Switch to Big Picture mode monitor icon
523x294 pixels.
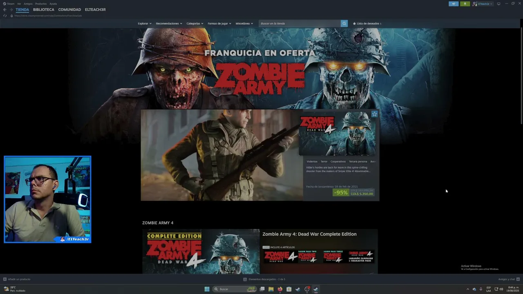tap(498, 4)
